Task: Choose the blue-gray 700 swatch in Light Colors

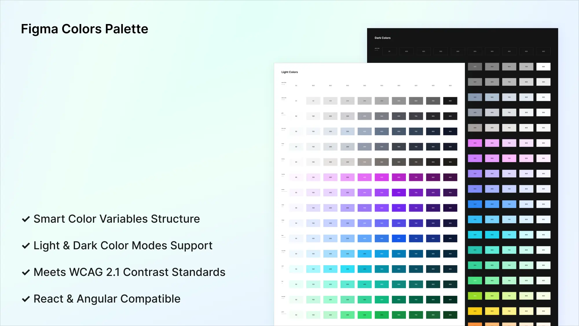Action: point(416,131)
